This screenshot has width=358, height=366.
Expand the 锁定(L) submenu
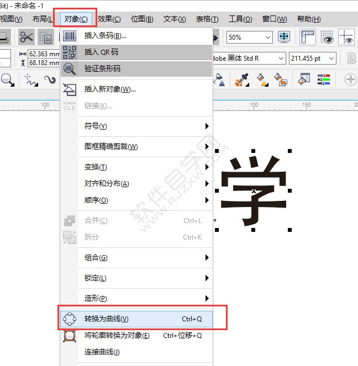click(x=136, y=278)
